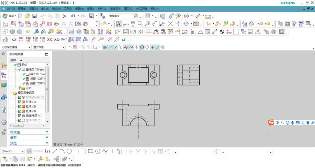Select the Polygon sketch tool
Image resolution: width=315 pixels, height=168 pixels.
98,151
